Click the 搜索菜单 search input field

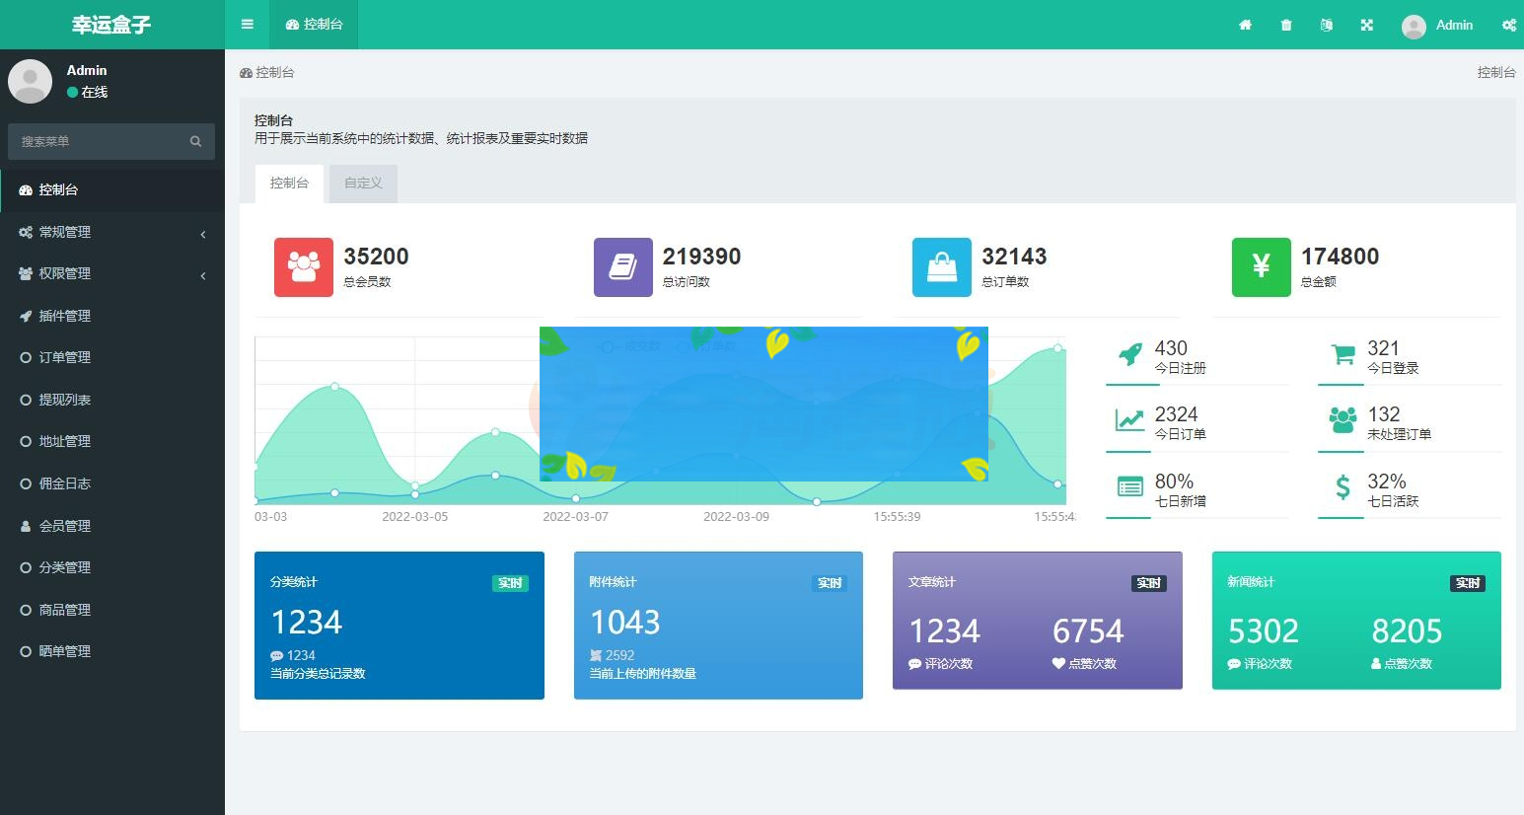point(99,142)
